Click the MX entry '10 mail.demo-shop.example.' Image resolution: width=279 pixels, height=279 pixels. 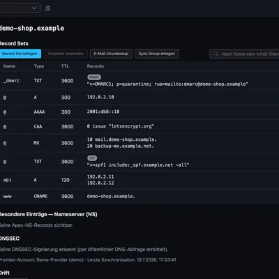(x=122, y=139)
